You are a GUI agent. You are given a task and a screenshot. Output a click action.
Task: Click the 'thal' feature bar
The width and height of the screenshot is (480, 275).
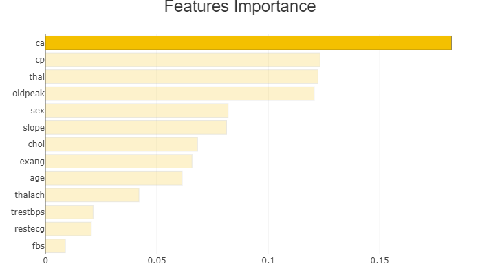tap(182, 76)
